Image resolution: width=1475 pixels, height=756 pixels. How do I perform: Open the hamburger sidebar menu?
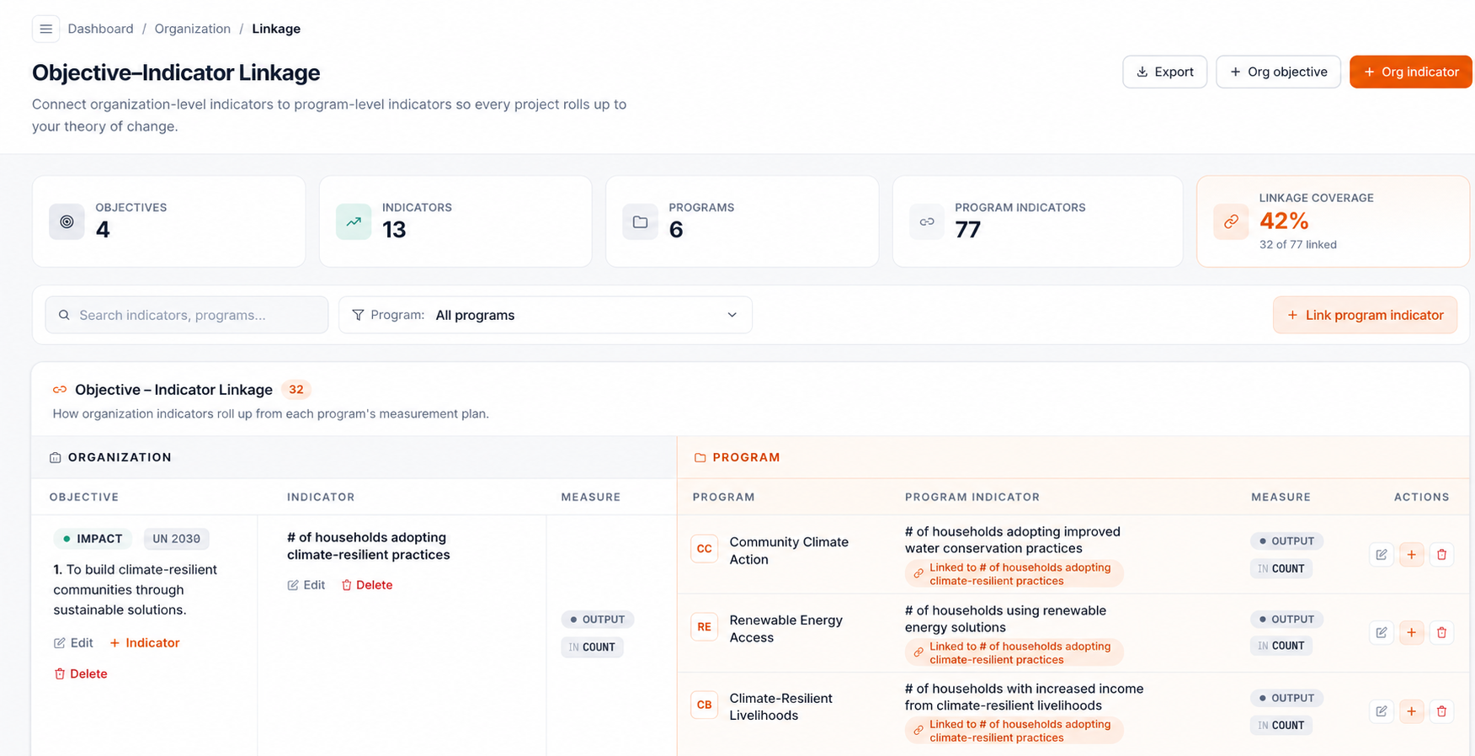click(x=45, y=29)
